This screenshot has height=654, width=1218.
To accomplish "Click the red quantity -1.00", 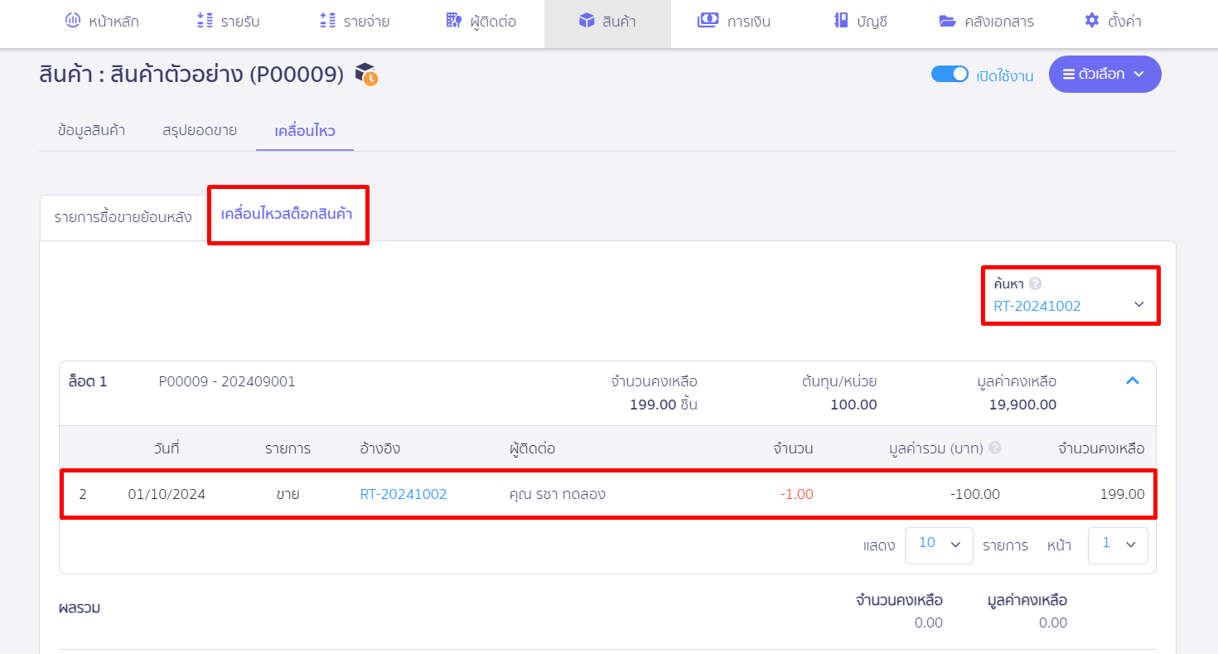I will coord(797,494).
